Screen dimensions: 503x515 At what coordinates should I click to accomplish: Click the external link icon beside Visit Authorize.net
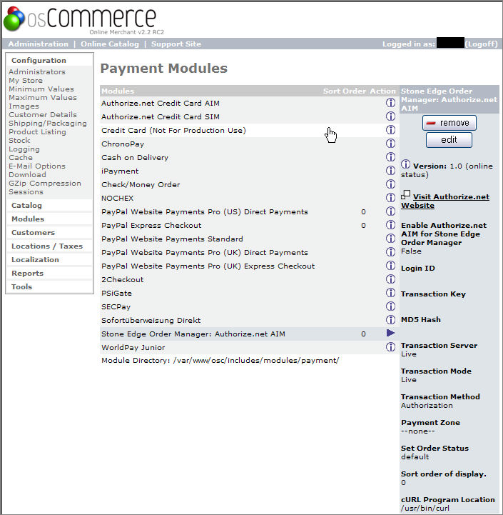click(x=405, y=195)
